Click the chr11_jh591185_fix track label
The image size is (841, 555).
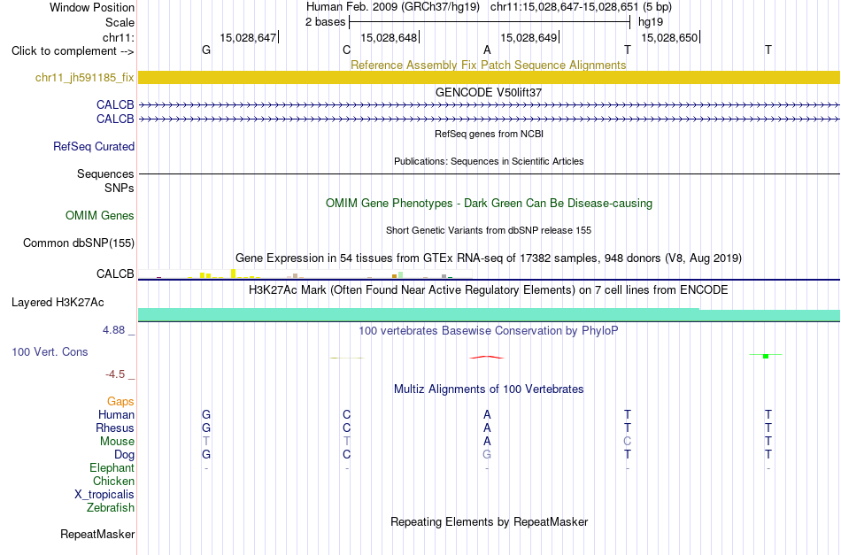tap(85, 78)
